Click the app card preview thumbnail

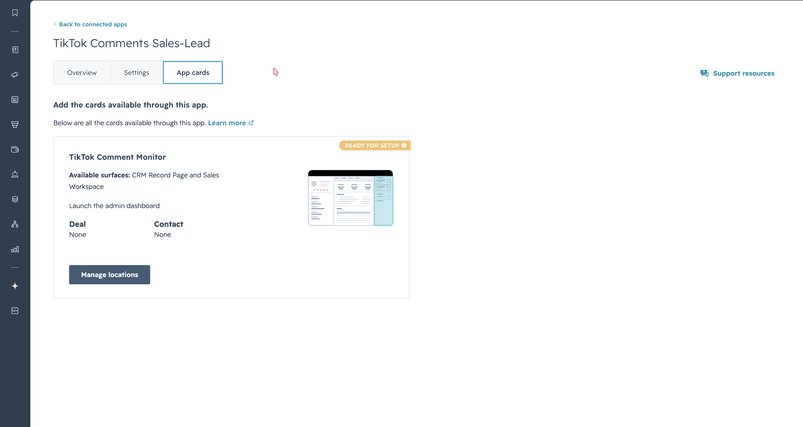tap(351, 198)
